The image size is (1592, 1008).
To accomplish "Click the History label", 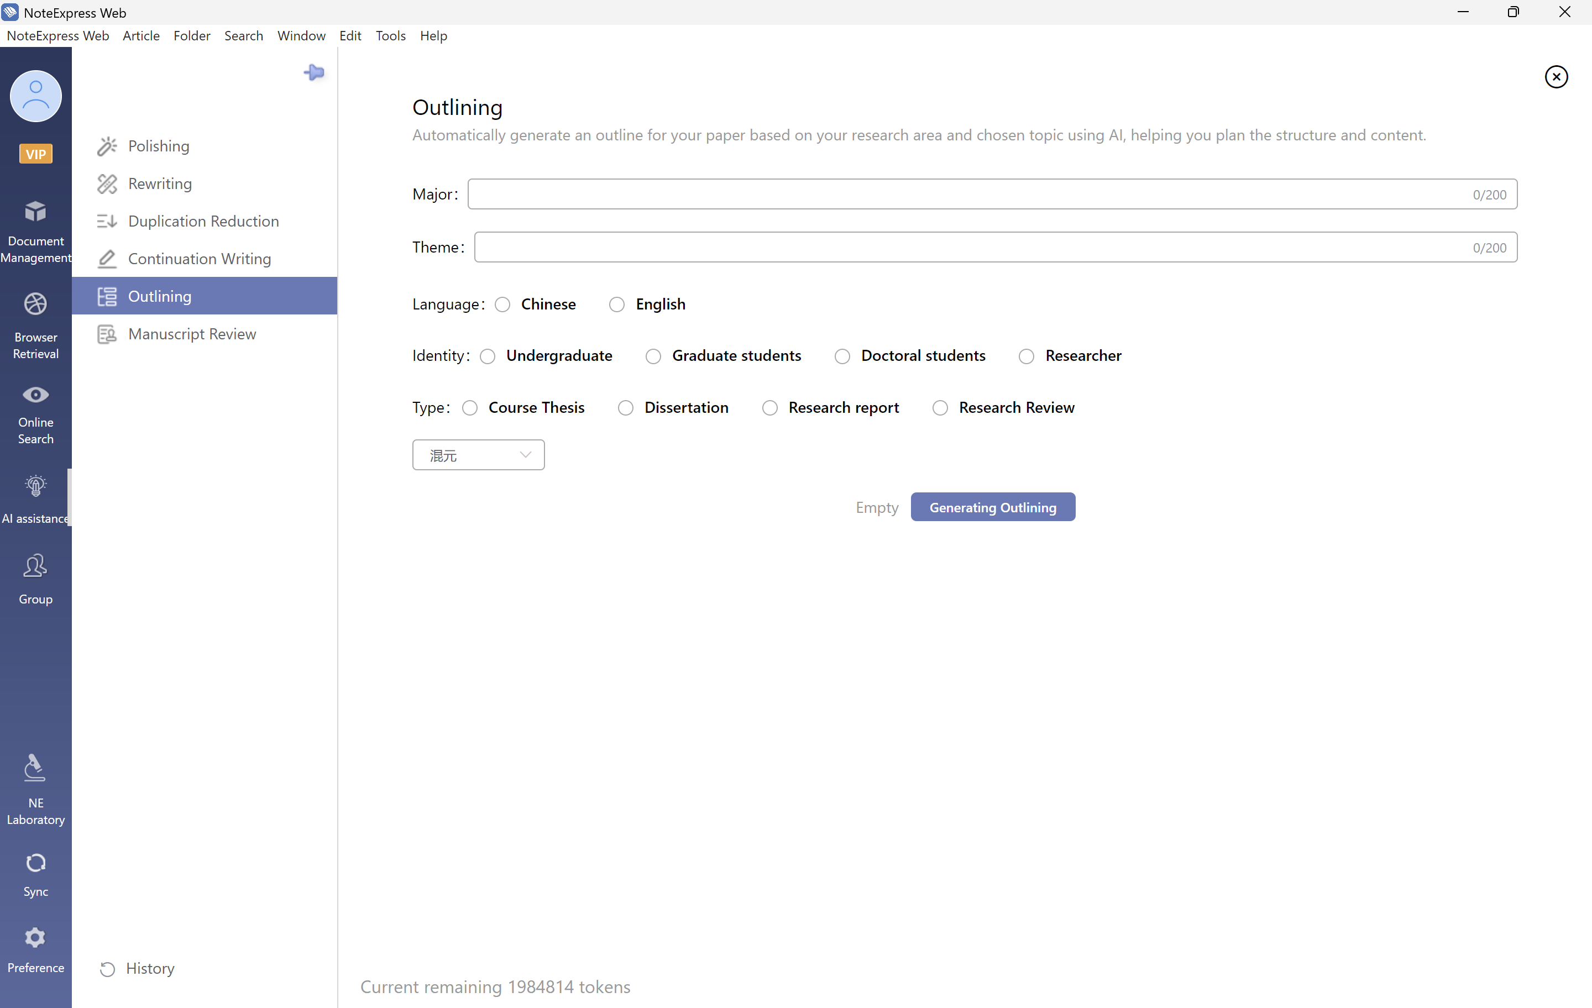I will (x=150, y=968).
